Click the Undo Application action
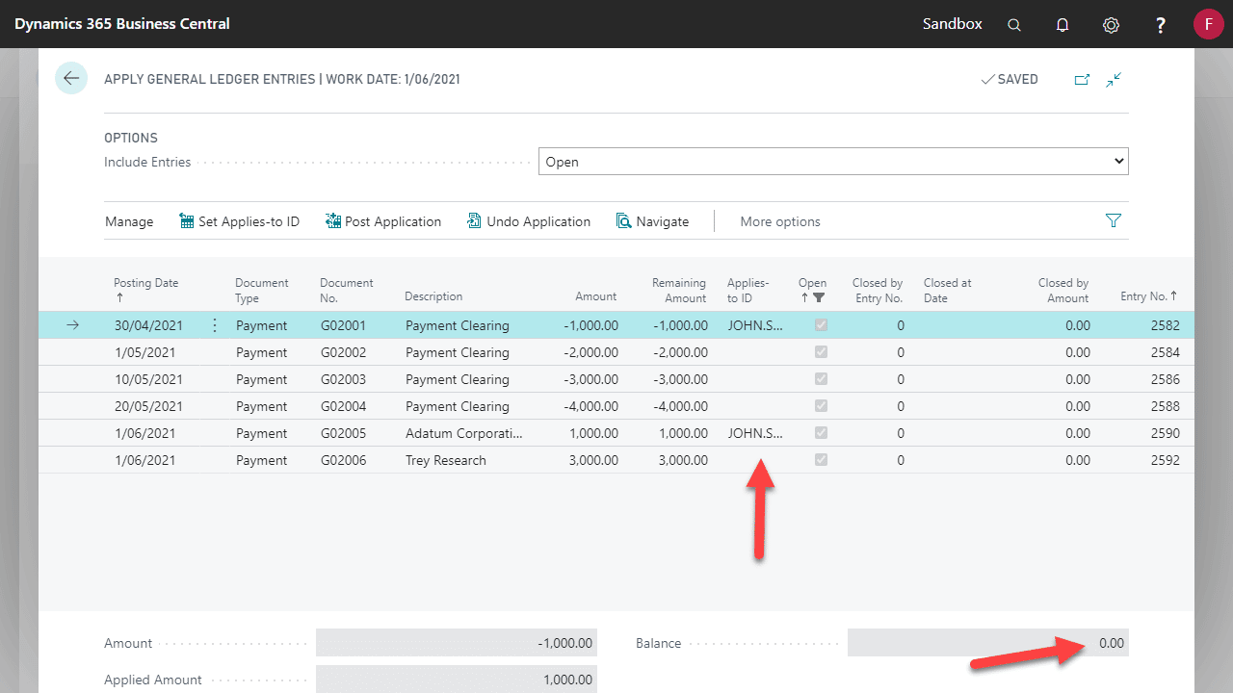The image size is (1233, 693). point(529,221)
